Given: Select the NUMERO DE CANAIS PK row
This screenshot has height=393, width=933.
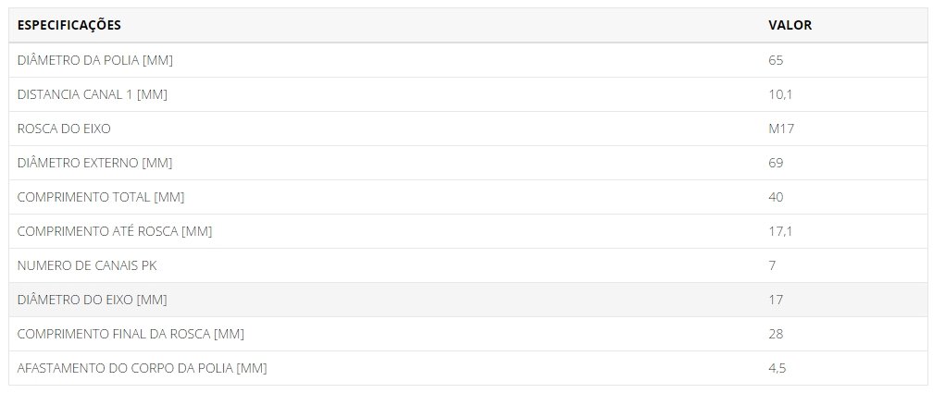Looking at the screenshot, I should click(x=466, y=265).
